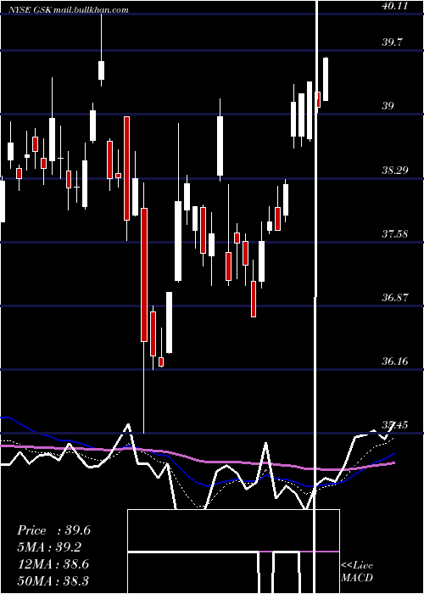Click the 'Price : 39.6' readout
This screenshot has width=424, height=594.
[x=53, y=530]
